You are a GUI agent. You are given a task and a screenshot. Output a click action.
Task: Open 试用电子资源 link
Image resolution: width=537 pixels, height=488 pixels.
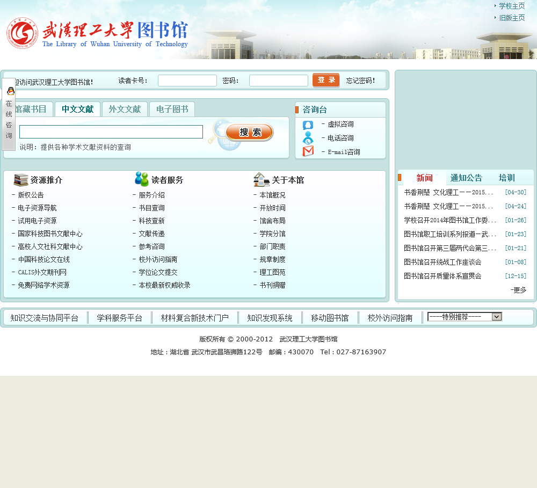point(38,221)
